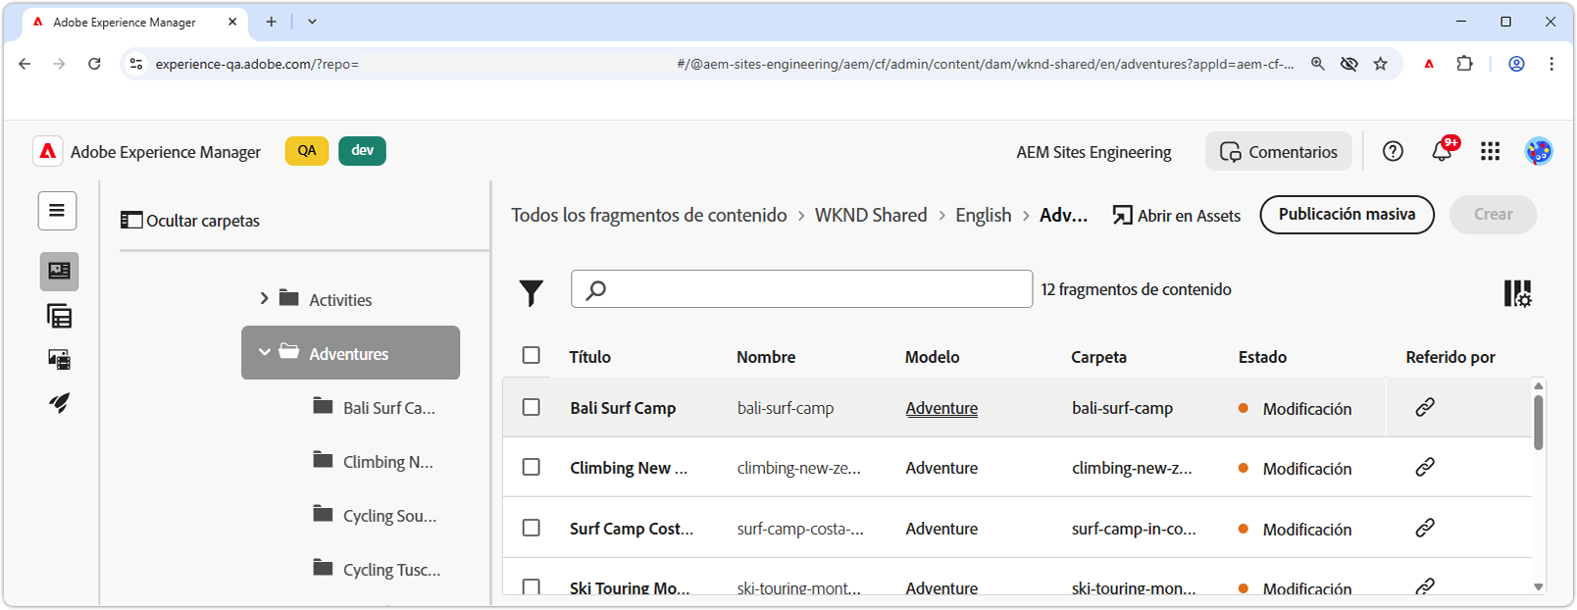Open the Models icon in left rail
Screen dimensions: 1577x610
[x=59, y=316]
